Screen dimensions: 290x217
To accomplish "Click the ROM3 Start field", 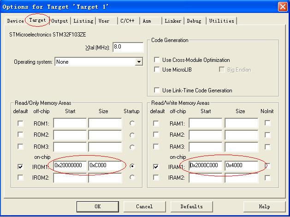I will 70,147.
